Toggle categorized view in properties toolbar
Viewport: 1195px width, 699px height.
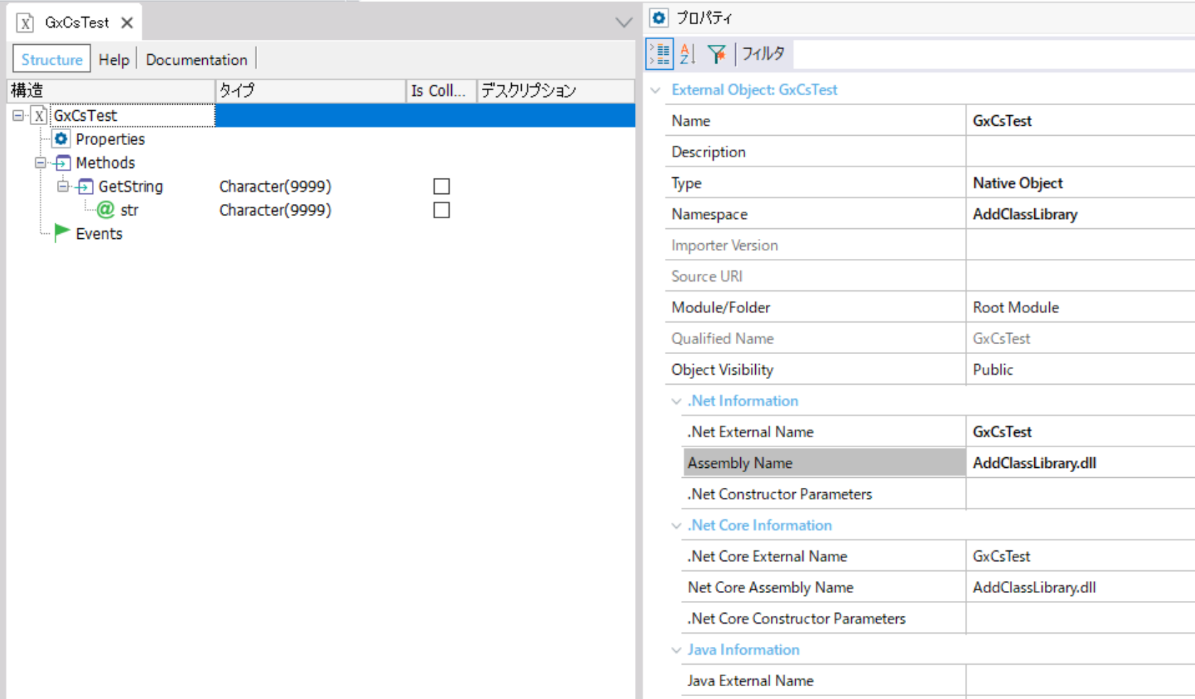pos(660,54)
